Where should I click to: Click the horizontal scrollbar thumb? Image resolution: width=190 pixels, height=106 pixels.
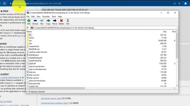pos(56,88)
